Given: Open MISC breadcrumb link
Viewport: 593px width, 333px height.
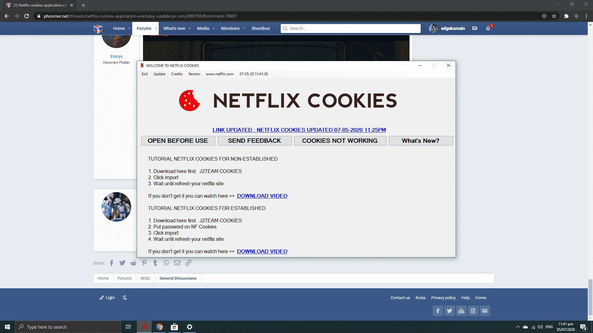Looking at the screenshot, I should pyautogui.click(x=145, y=278).
